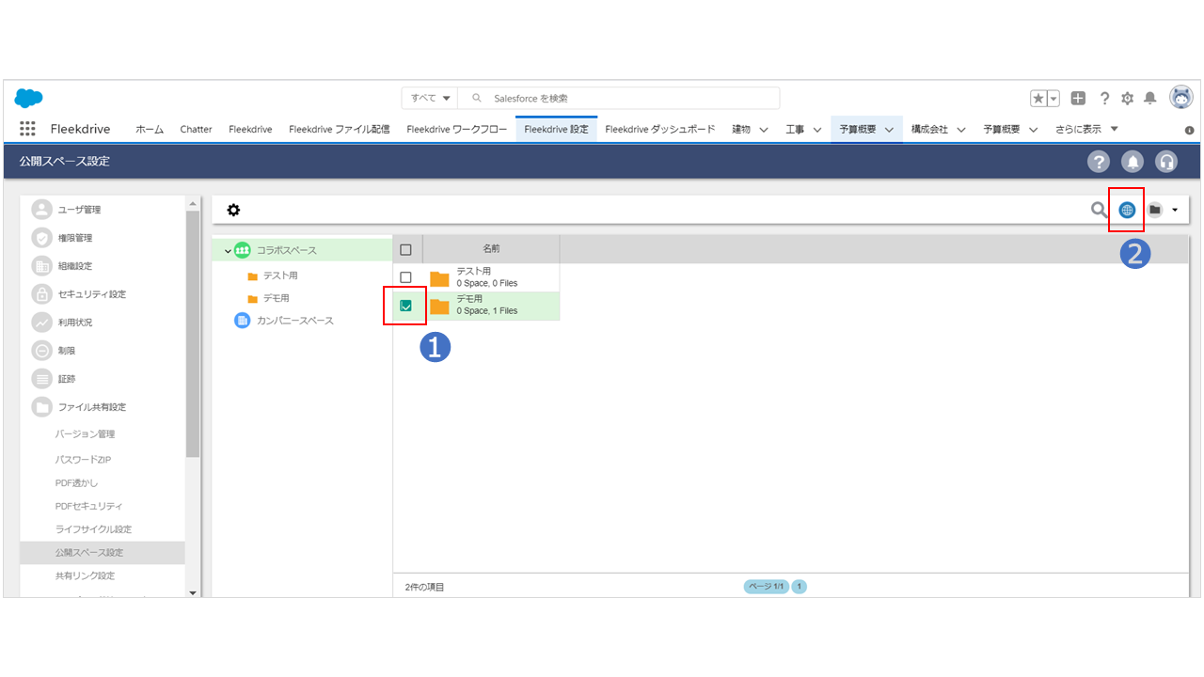Click the magnifier search icon in toolbar
The height and width of the screenshot is (677, 1204).
[x=1099, y=210]
